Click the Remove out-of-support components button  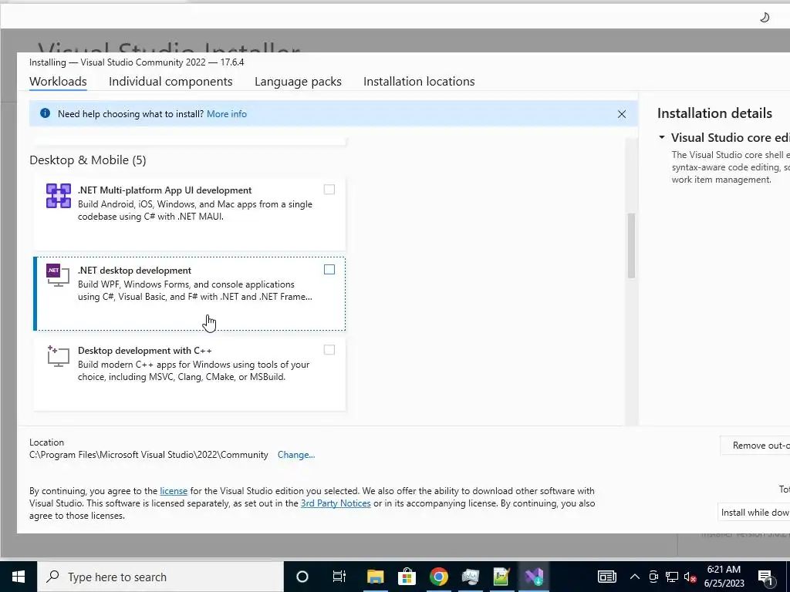755,445
